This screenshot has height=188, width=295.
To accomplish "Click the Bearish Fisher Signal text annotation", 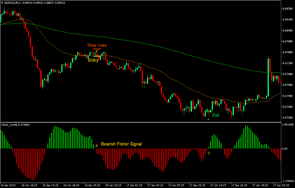I will coord(121,144).
